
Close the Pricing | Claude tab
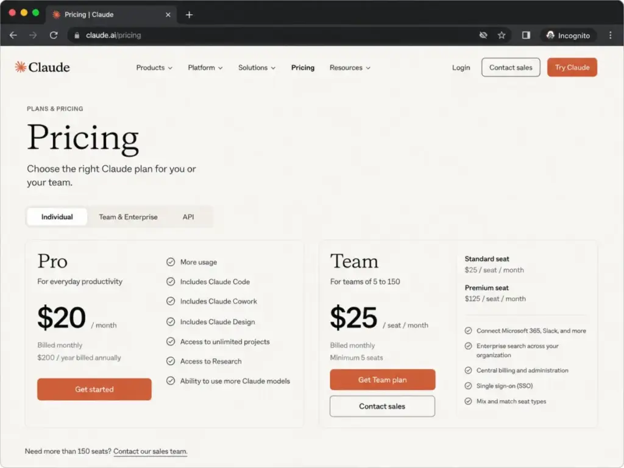pos(168,15)
